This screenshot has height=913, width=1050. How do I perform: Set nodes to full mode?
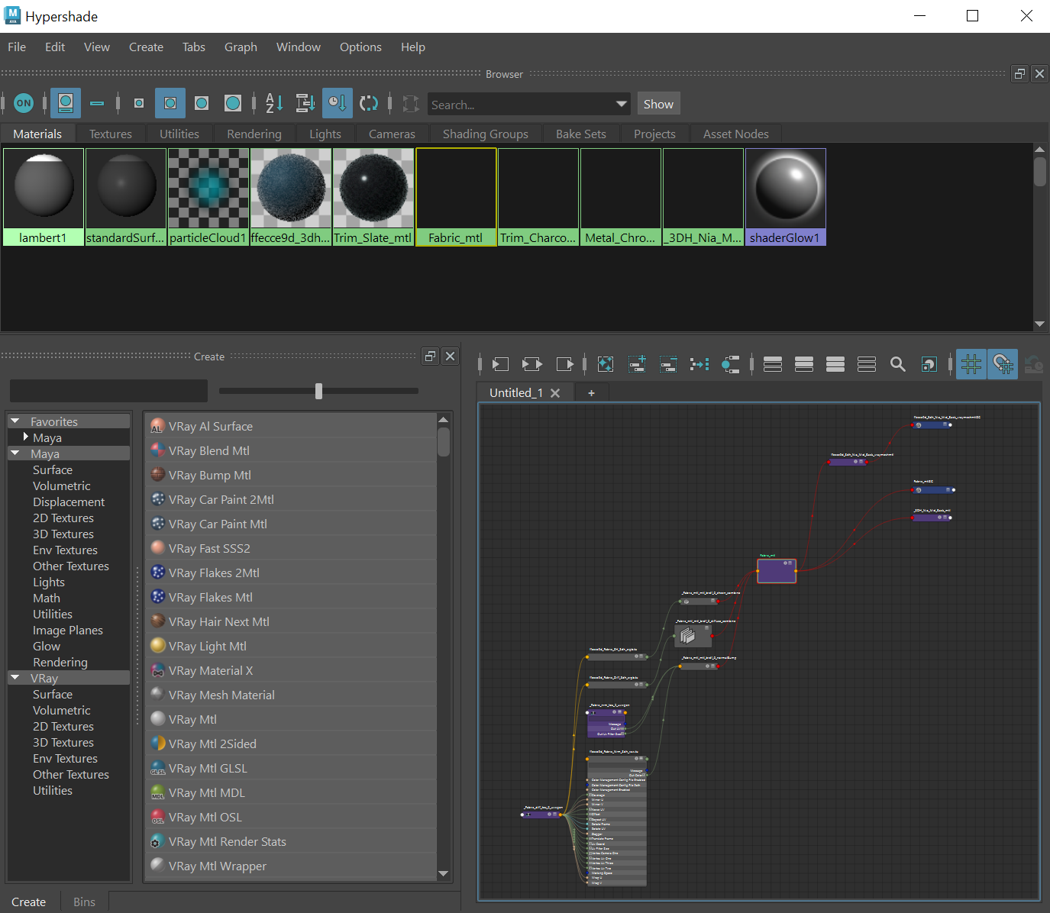[x=835, y=364]
